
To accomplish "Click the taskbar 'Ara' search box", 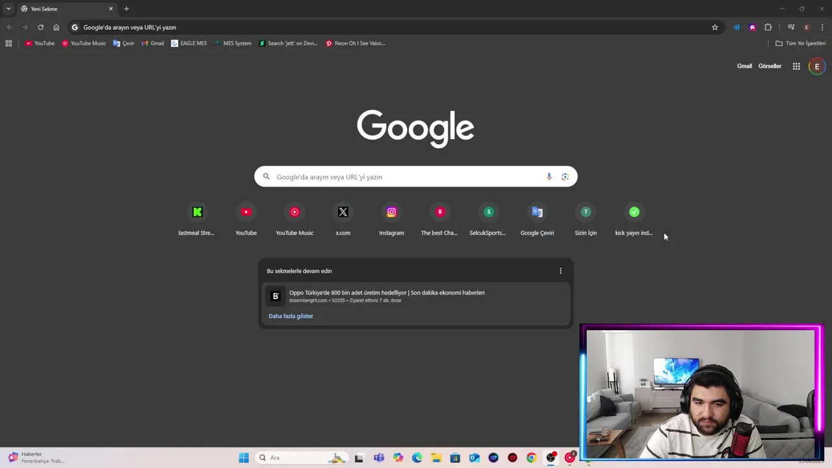I will pyautogui.click(x=300, y=458).
